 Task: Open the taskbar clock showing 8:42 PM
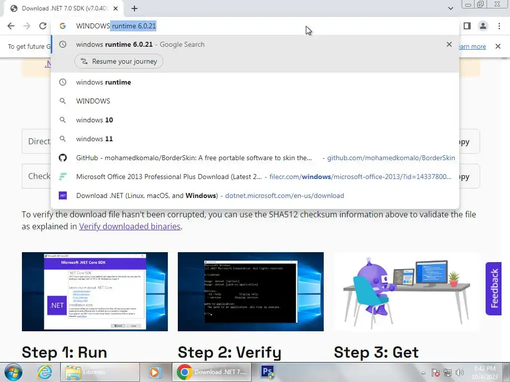[x=485, y=373]
